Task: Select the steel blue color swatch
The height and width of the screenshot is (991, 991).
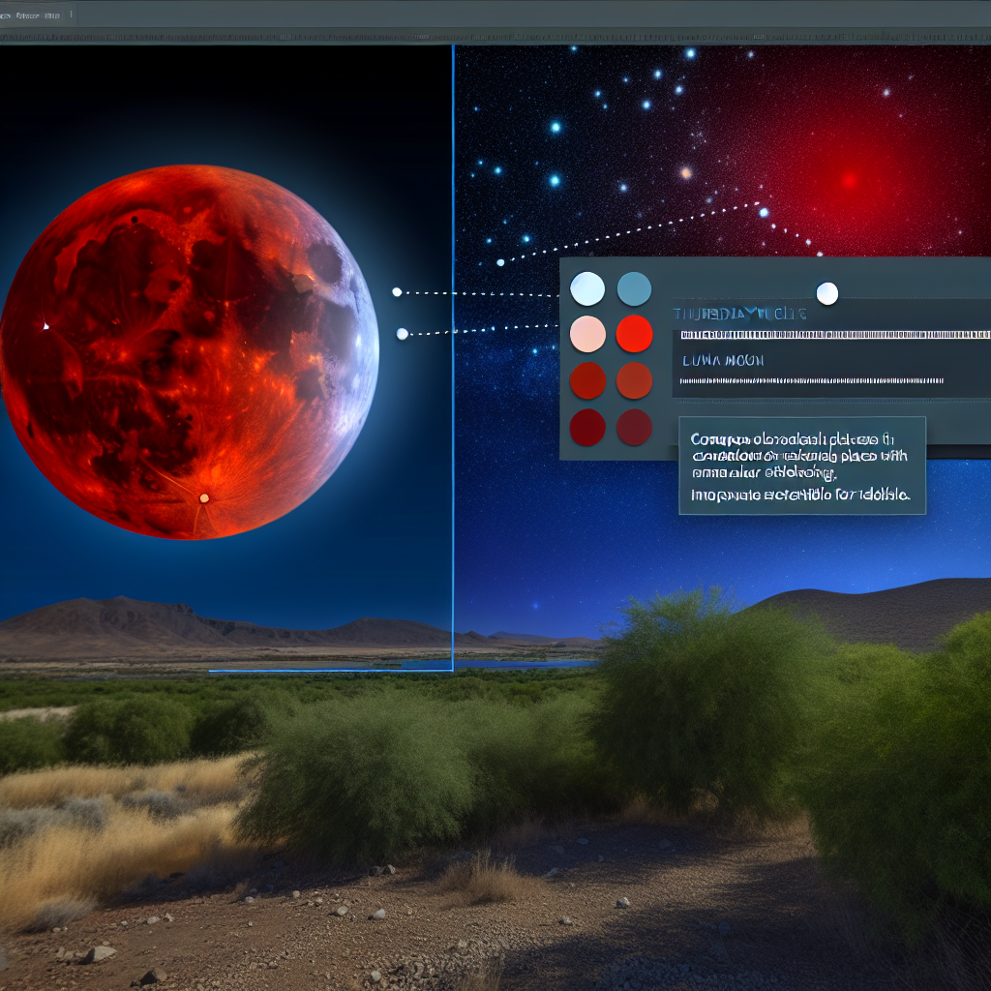Action: pos(634,288)
